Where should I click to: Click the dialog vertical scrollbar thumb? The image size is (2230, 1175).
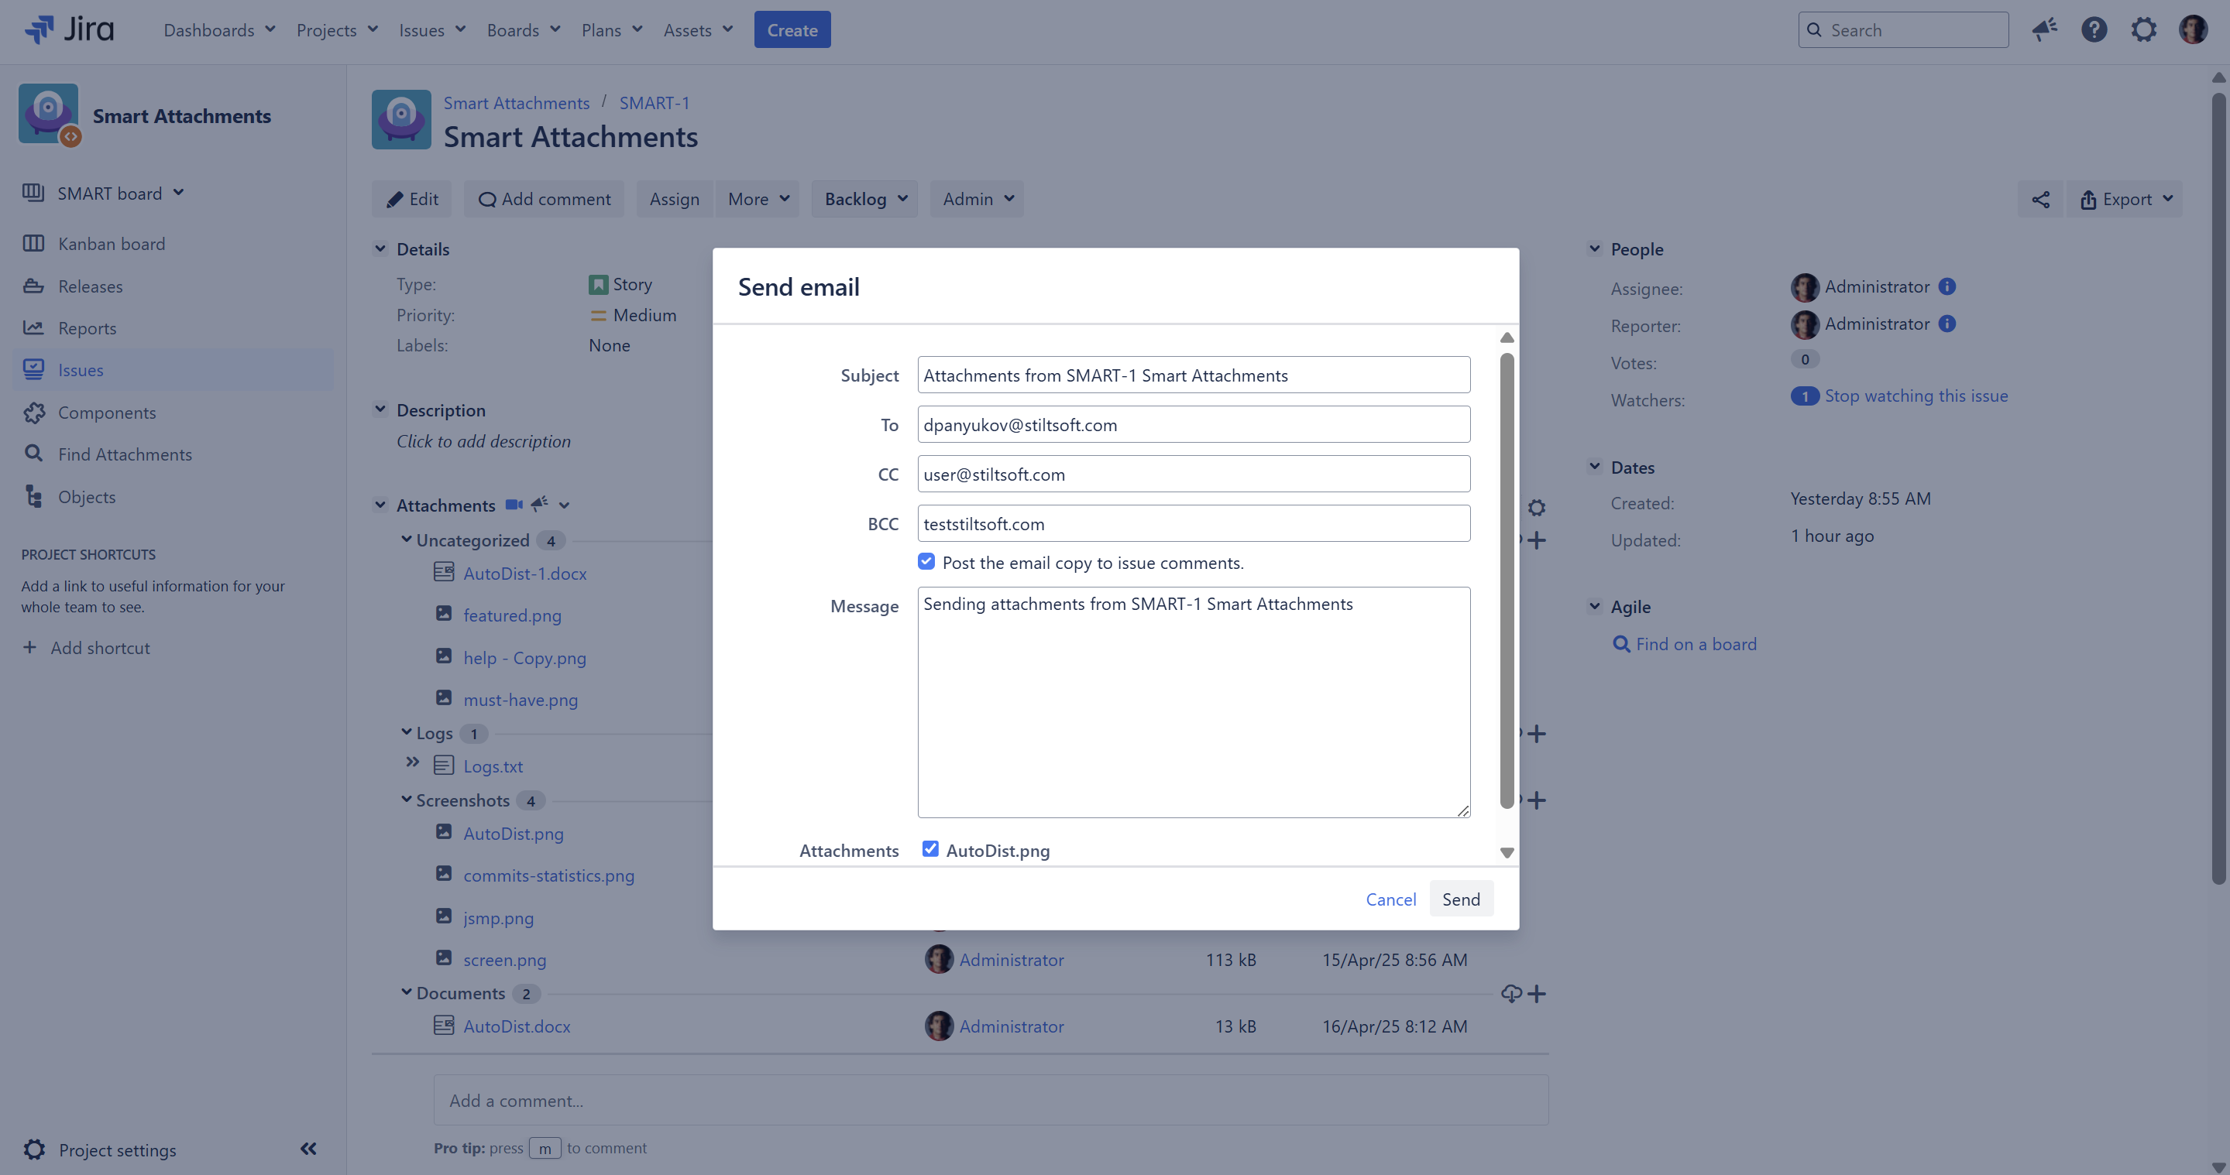[1507, 580]
